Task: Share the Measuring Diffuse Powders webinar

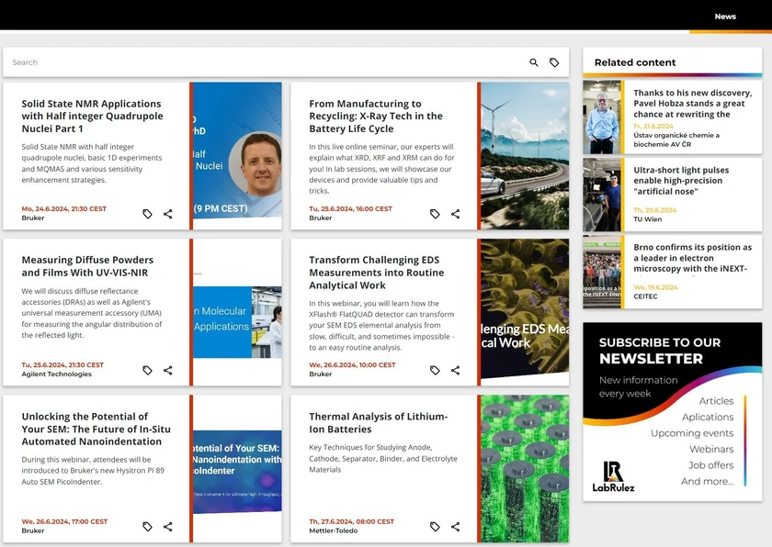Action: (x=168, y=370)
